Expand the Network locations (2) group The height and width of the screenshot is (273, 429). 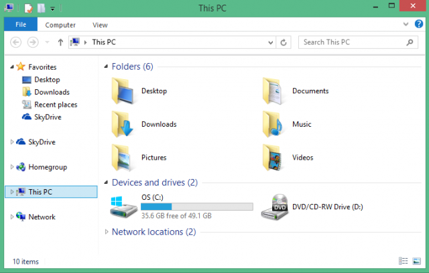pos(107,232)
